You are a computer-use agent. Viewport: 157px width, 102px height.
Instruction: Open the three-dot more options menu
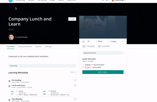tap(123, 41)
